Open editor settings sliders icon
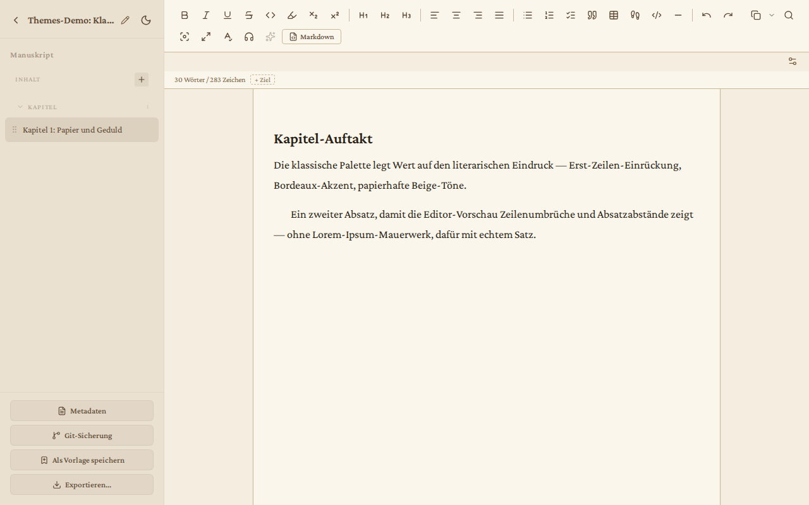809x505 pixels. pos(793,61)
